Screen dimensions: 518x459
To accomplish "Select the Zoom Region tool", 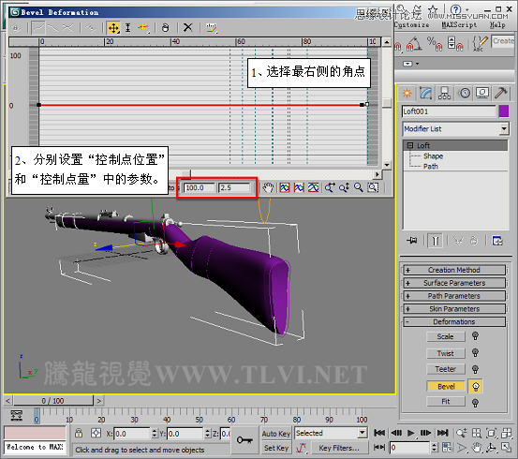I will click(x=373, y=187).
